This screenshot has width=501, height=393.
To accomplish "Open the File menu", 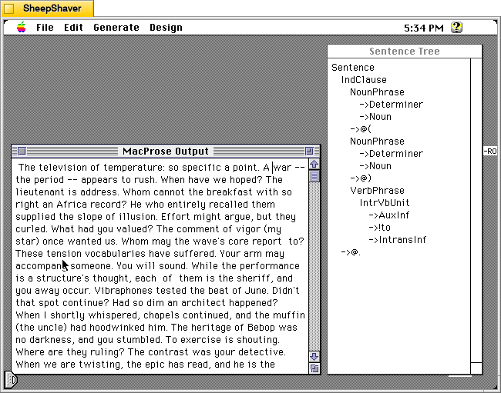I will 45,28.
